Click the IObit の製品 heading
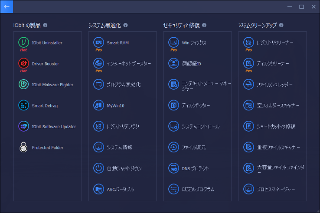This screenshot has height=213, width=320. [x=27, y=25]
